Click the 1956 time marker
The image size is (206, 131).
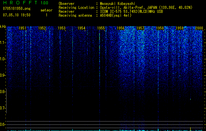[121, 28]
